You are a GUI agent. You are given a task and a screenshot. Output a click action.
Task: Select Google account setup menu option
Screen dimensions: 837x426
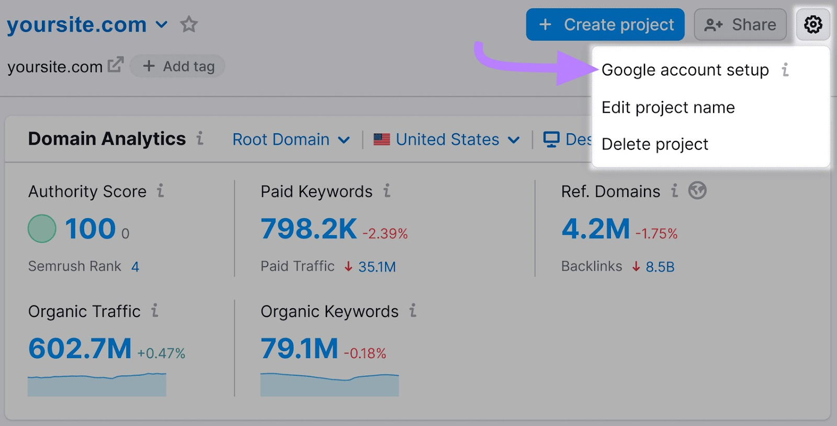685,70
